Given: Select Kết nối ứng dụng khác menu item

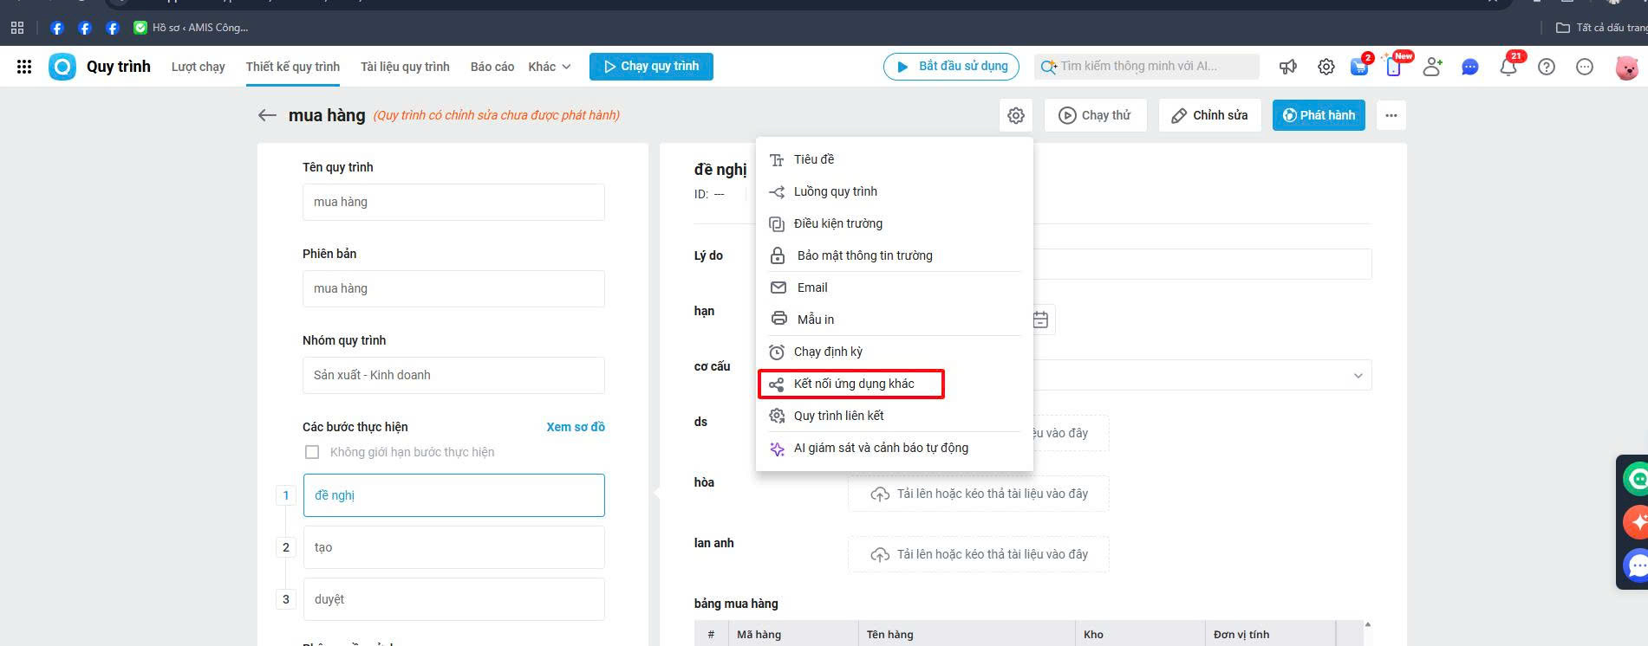Looking at the screenshot, I should click(x=894, y=384).
